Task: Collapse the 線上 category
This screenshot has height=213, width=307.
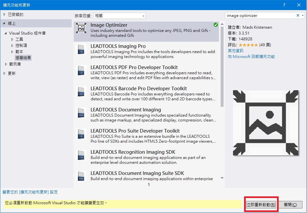Action: [4, 23]
